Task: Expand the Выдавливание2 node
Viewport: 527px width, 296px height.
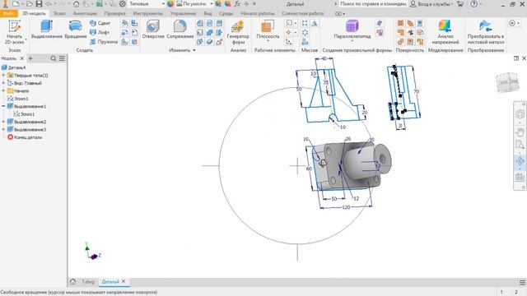Action: click(3, 122)
